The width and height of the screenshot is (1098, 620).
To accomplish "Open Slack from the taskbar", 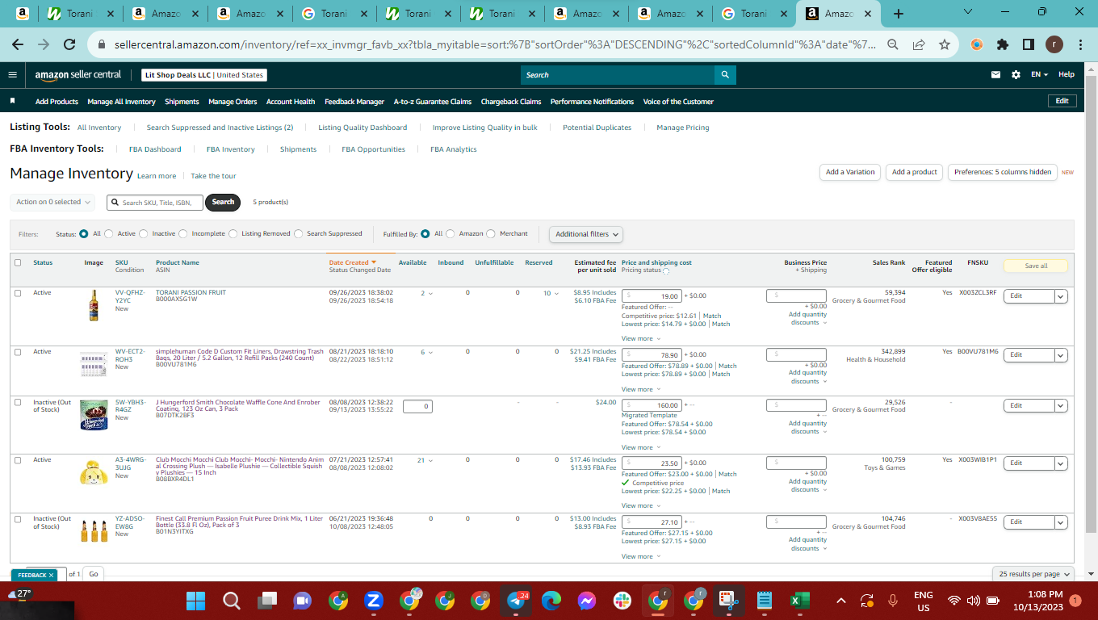I will coord(622,601).
